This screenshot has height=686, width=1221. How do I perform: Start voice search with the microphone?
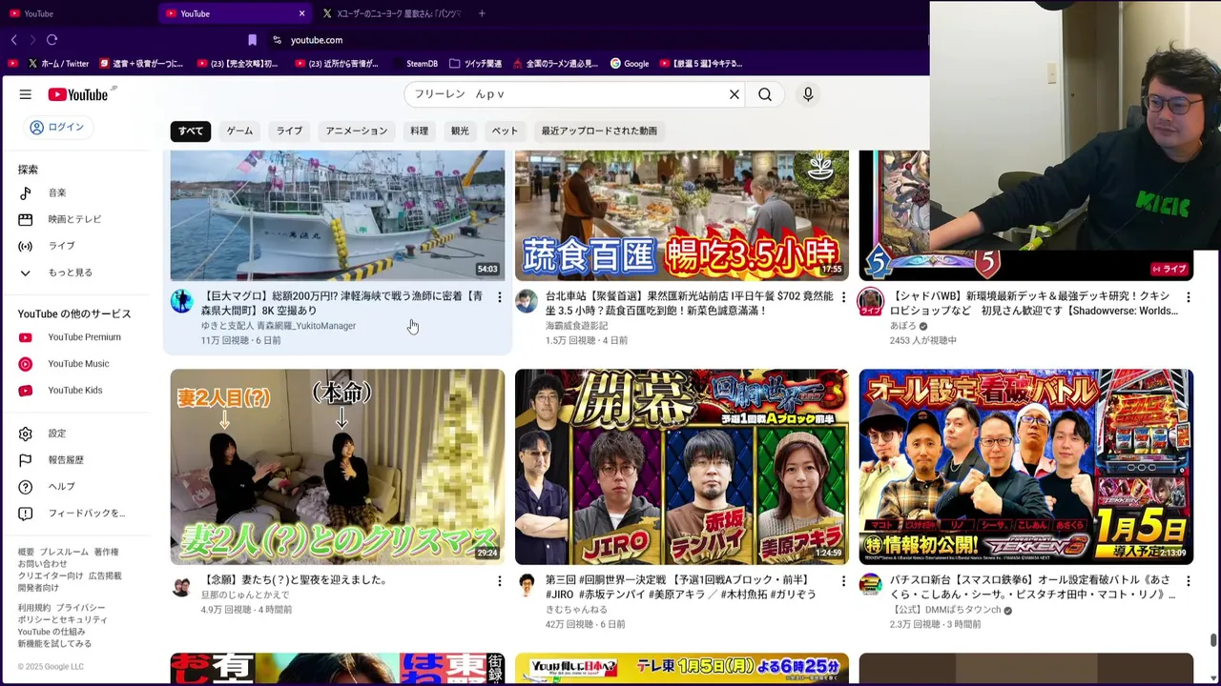[808, 94]
